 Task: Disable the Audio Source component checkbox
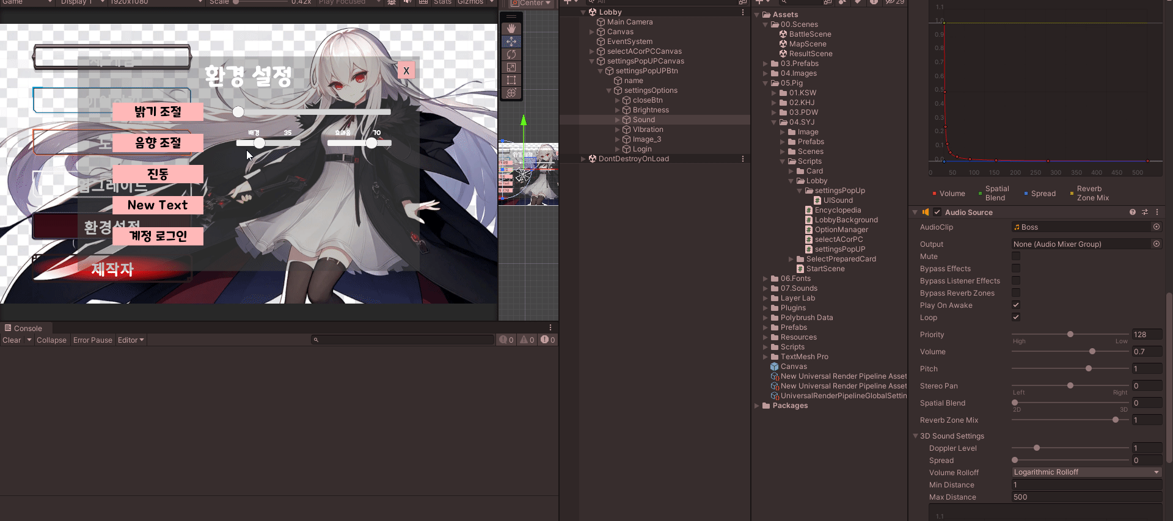pyautogui.click(x=937, y=213)
